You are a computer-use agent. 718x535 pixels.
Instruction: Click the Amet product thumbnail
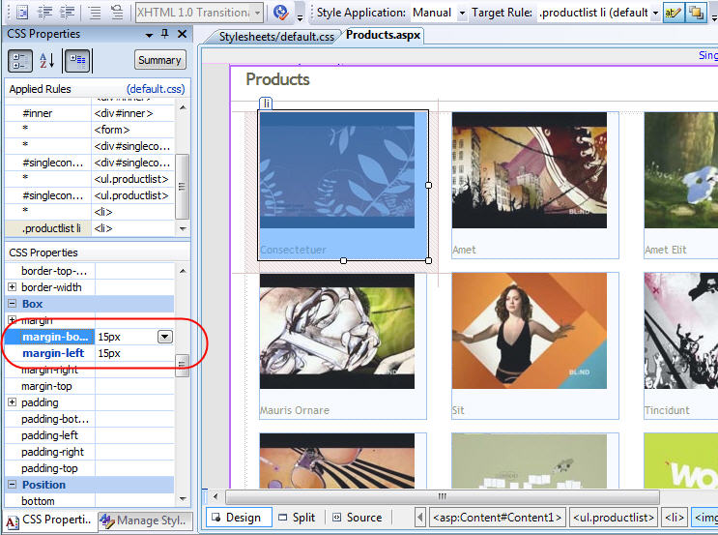tap(530, 170)
